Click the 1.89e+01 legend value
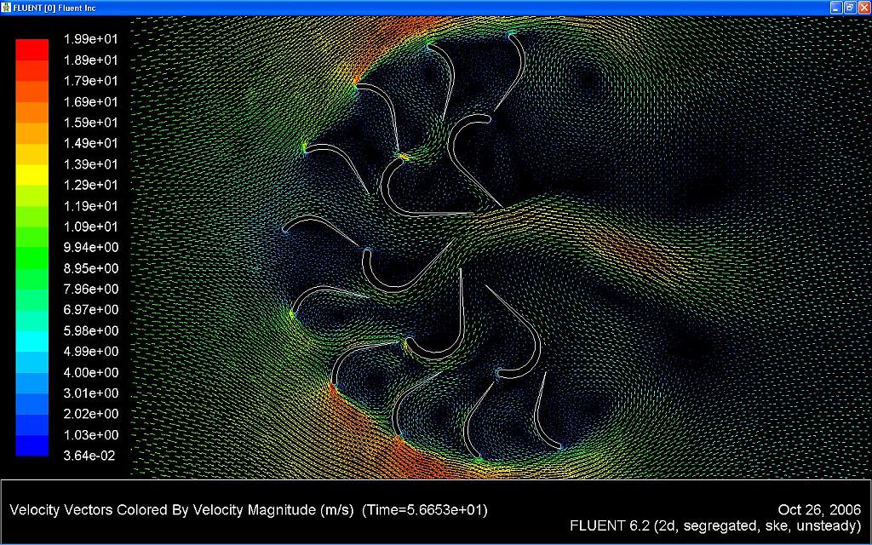 click(90, 60)
